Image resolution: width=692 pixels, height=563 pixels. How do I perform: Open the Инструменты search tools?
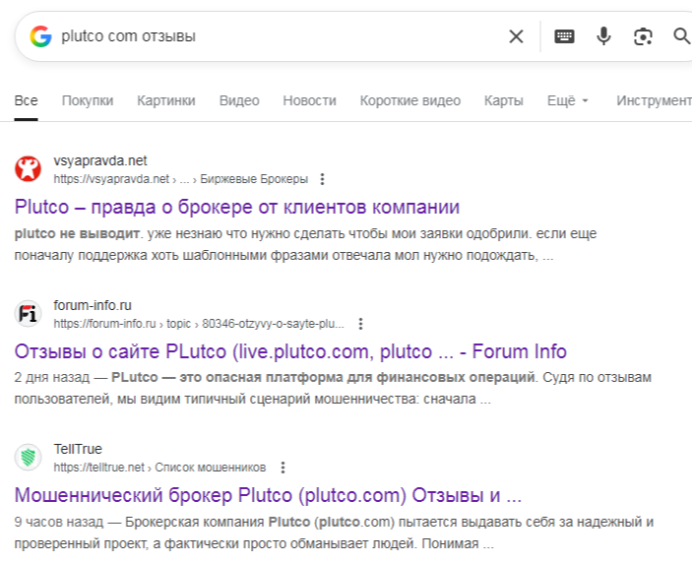(x=654, y=100)
